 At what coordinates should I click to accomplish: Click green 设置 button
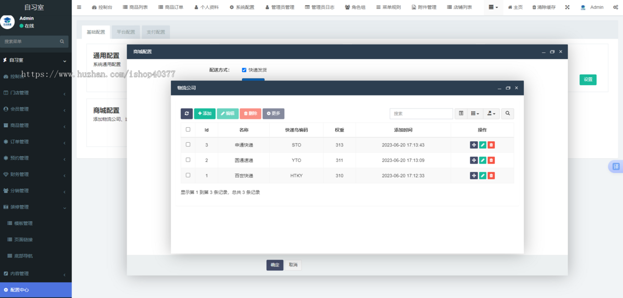[x=588, y=79]
